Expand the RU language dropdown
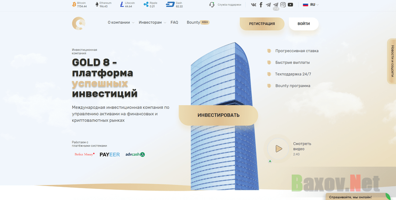Viewport: 396px width, 200px height. click(x=315, y=4)
